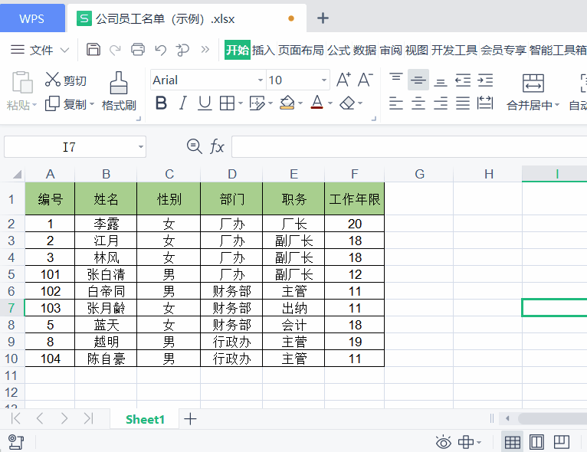Click the Increase font size icon
This screenshot has height=452, width=587.
coord(343,80)
